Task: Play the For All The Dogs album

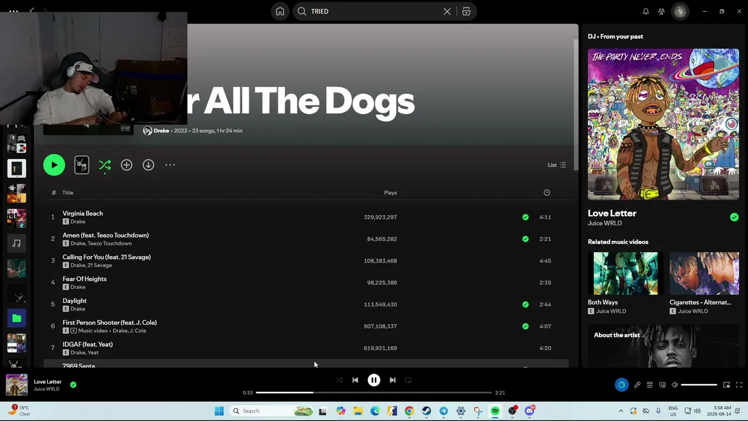Action: (x=54, y=165)
